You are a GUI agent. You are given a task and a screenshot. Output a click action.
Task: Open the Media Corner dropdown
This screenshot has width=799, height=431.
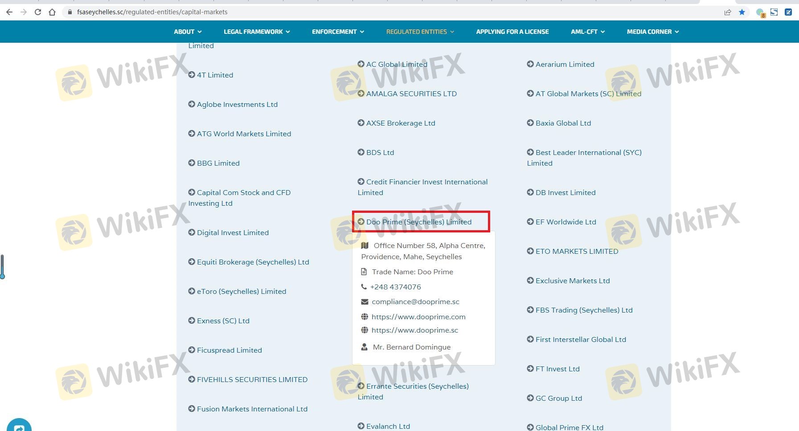[x=652, y=32]
